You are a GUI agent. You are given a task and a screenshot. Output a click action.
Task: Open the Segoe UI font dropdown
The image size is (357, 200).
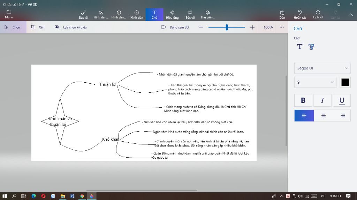point(322,68)
